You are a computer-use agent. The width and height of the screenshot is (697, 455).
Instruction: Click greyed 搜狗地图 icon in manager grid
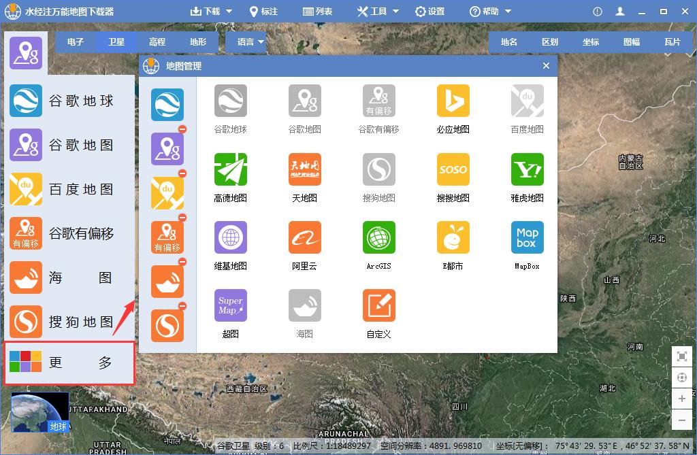pyautogui.click(x=378, y=169)
